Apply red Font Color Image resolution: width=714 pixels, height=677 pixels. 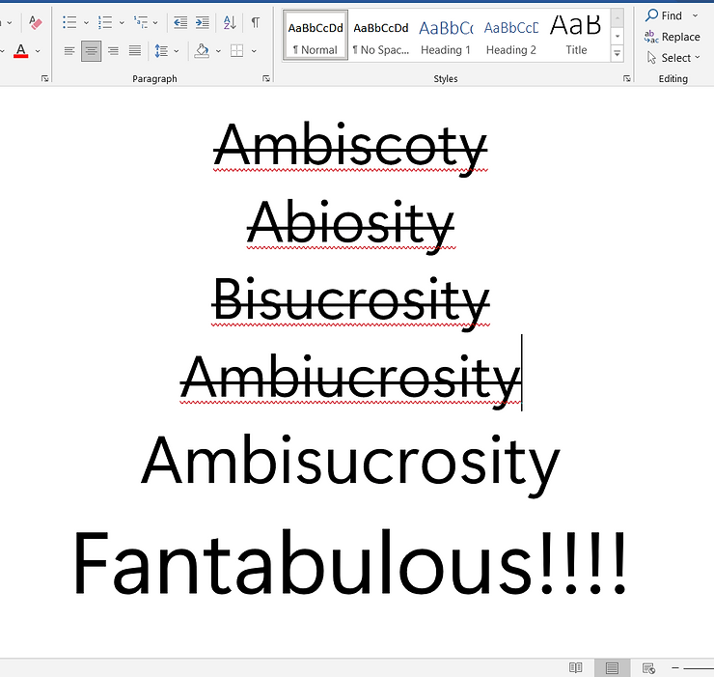coord(21,50)
